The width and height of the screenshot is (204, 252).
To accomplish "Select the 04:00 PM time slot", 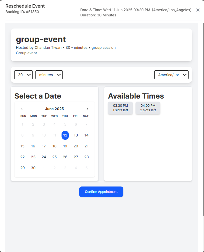I will pyautogui.click(x=148, y=108).
